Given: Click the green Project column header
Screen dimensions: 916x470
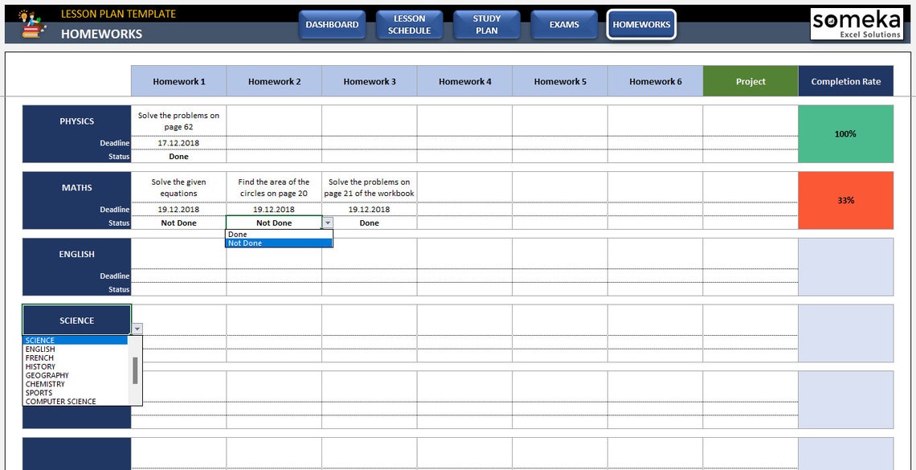Looking at the screenshot, I should (x=750, y=81).
